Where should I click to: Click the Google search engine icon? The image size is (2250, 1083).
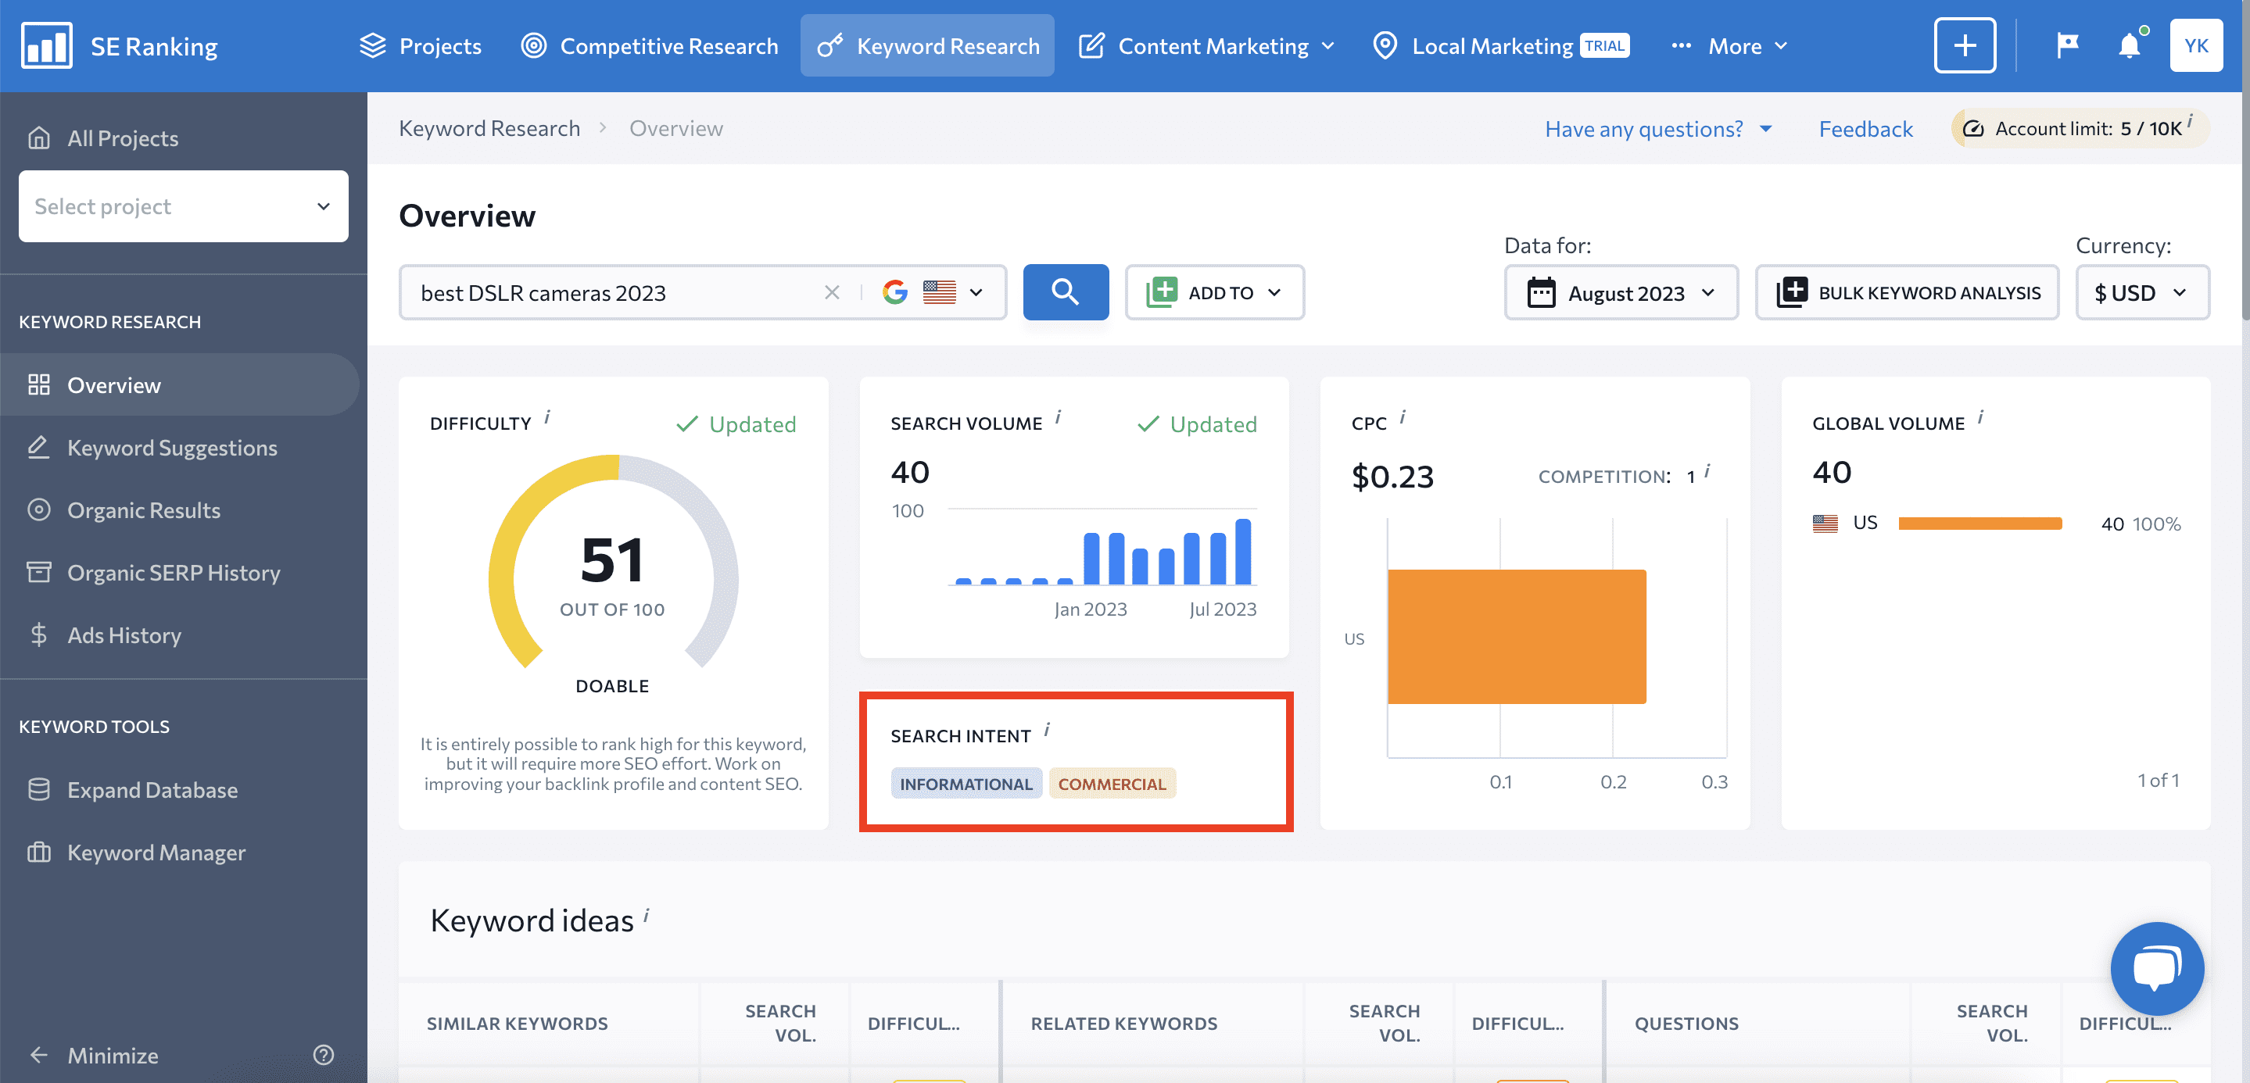point(895,292)
